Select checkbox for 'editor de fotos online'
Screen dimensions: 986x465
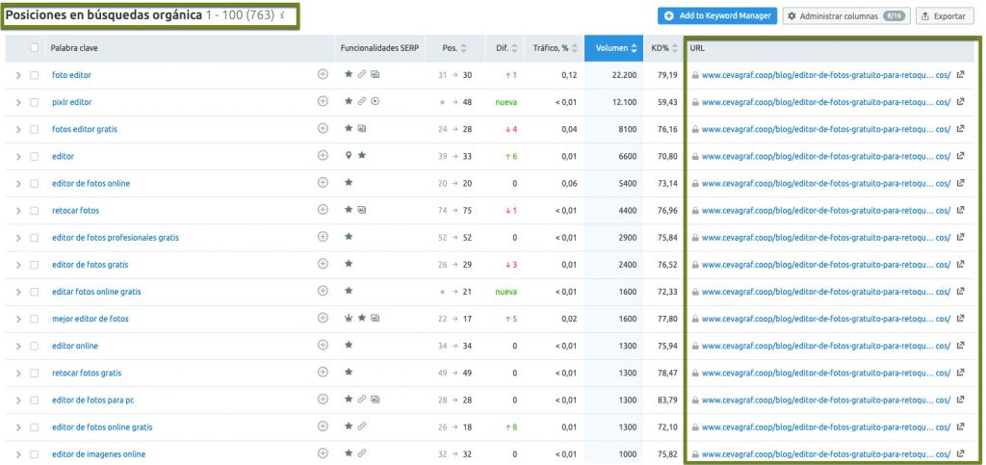35,183
